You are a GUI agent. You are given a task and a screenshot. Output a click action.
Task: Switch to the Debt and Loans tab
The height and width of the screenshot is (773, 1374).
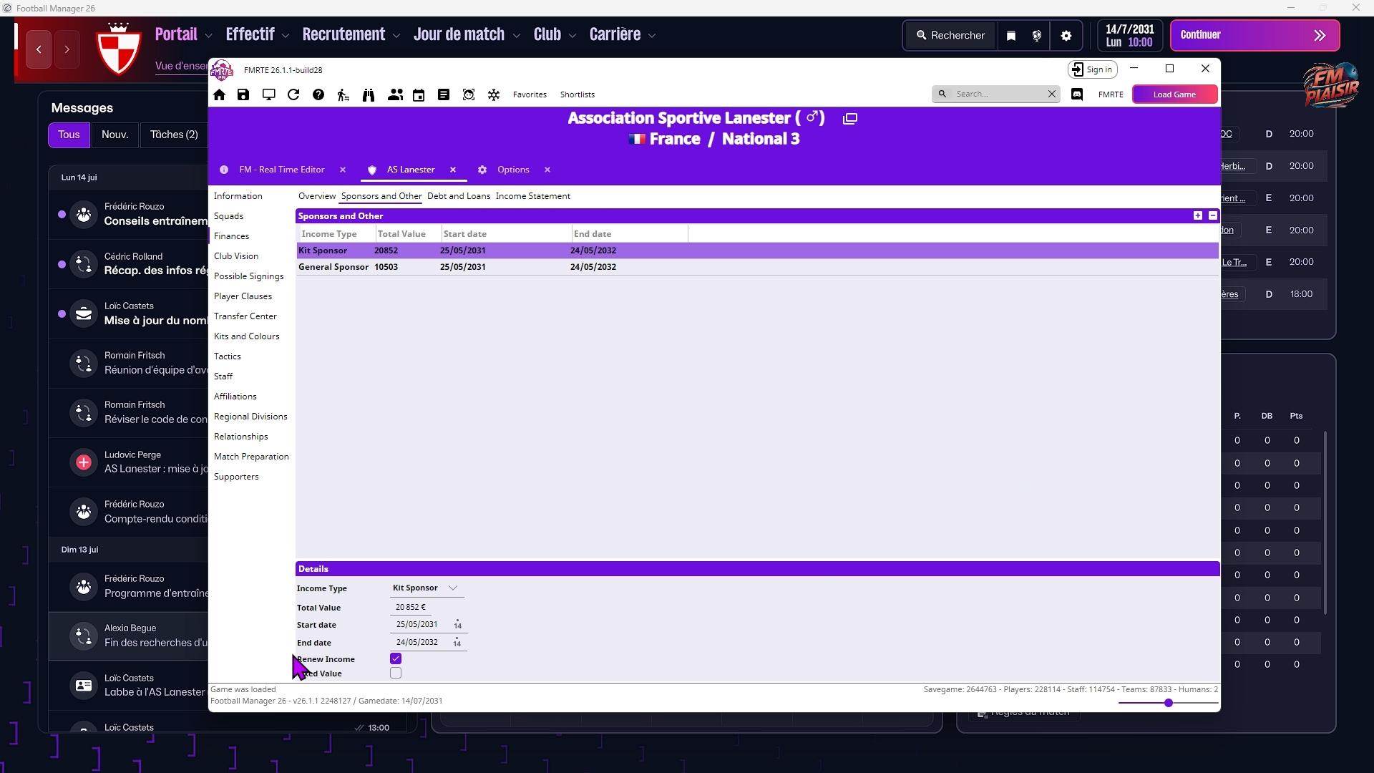click(459, 196)
